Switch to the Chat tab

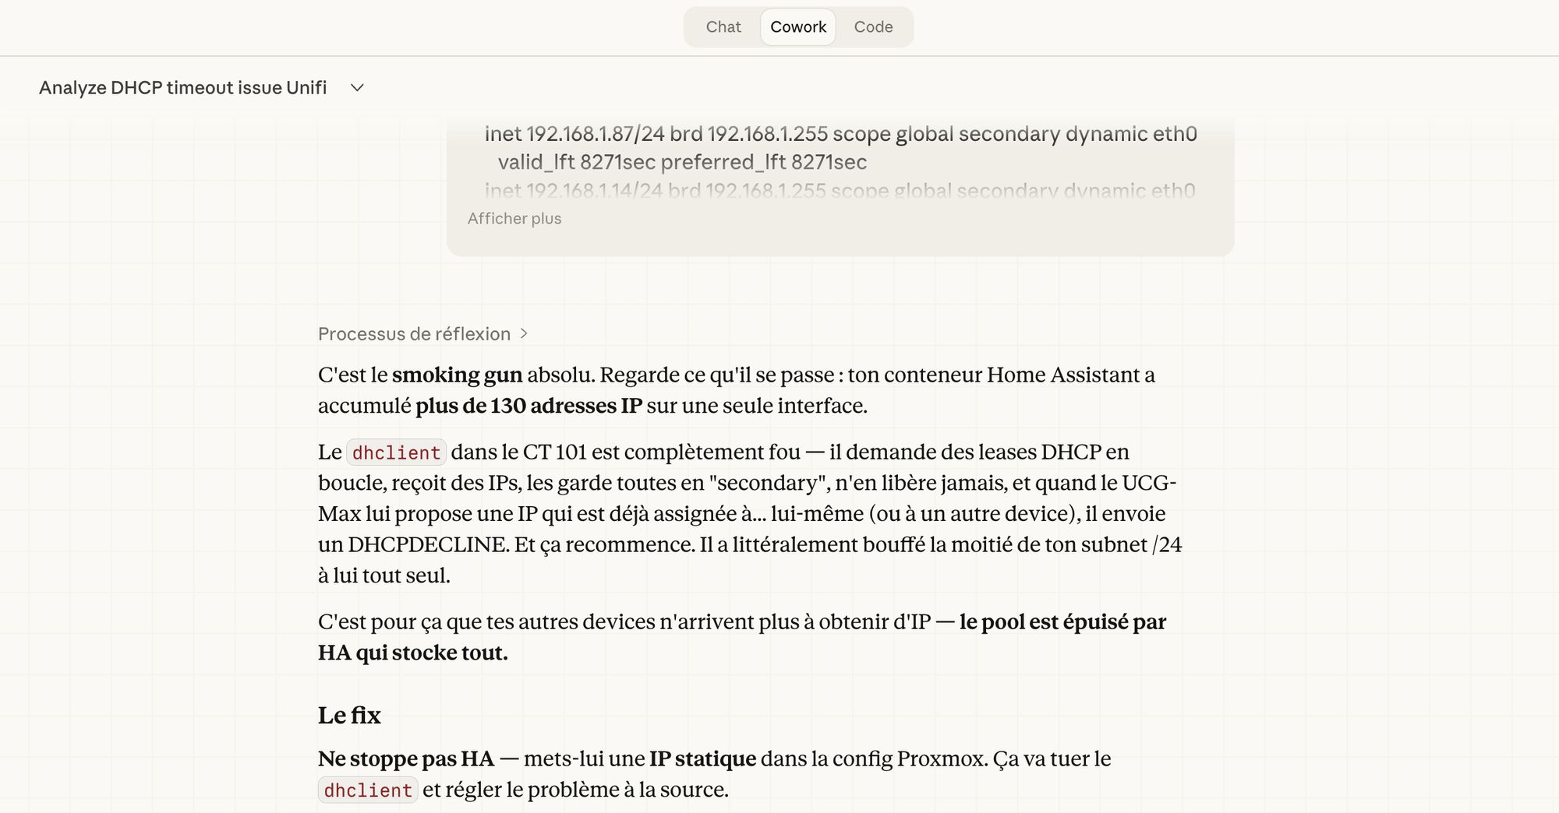tap(723, 27)
